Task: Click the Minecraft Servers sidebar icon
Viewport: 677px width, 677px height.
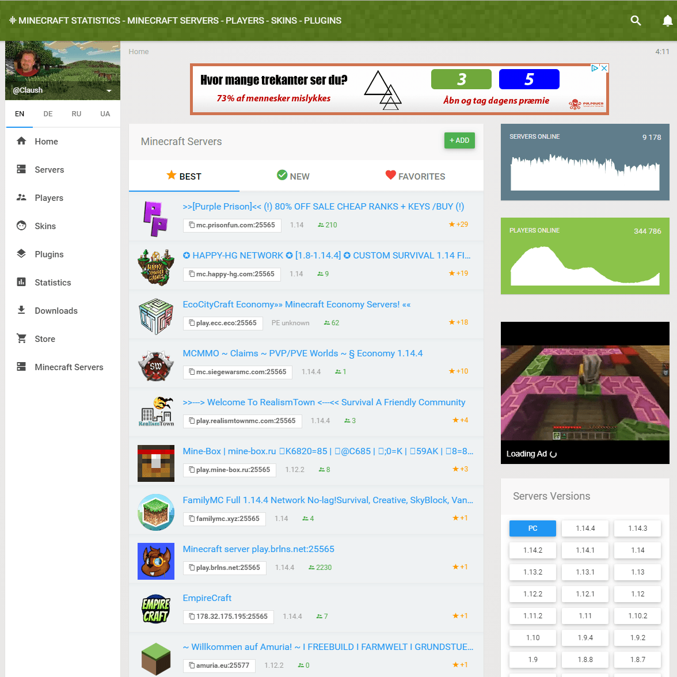Action: click(x=21, y=367)
